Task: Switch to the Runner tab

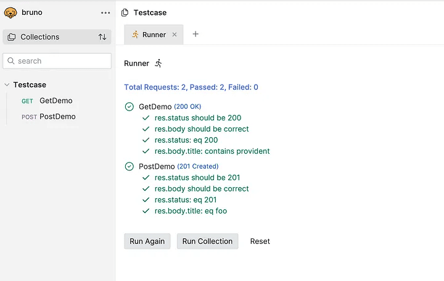Action: 154,35
